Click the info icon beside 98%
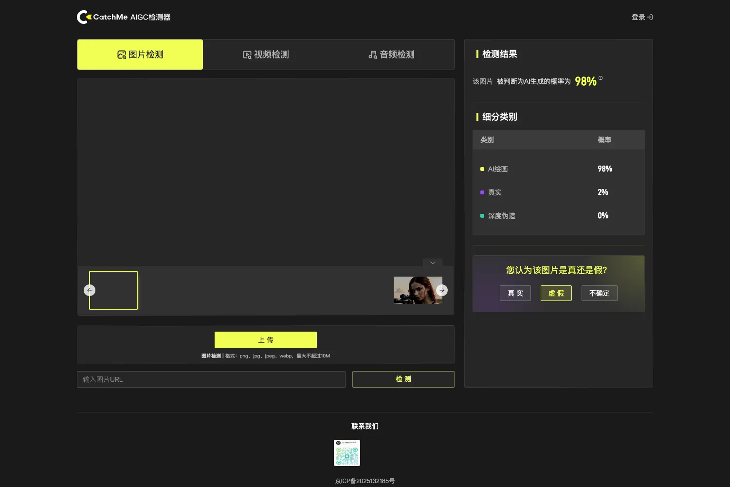 point(601,78)
